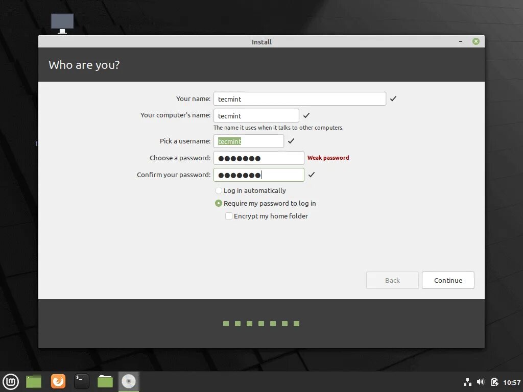Viewport: 523px width, 392px height.
Task: Focus the computer's name field
Action: click(x=256, y=116)
